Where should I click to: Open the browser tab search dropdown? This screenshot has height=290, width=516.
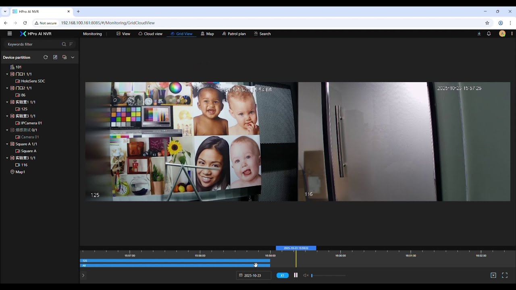[5, 11]
